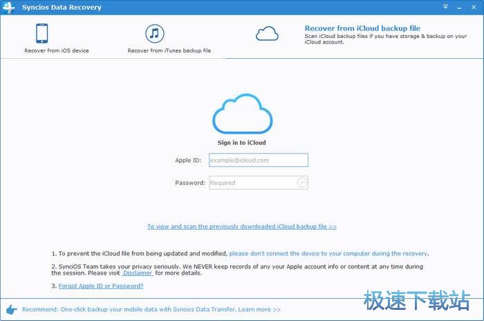This screenshot has height=321, width=484.
Task: Click the Apple ID label
Action: pos(188,160)
